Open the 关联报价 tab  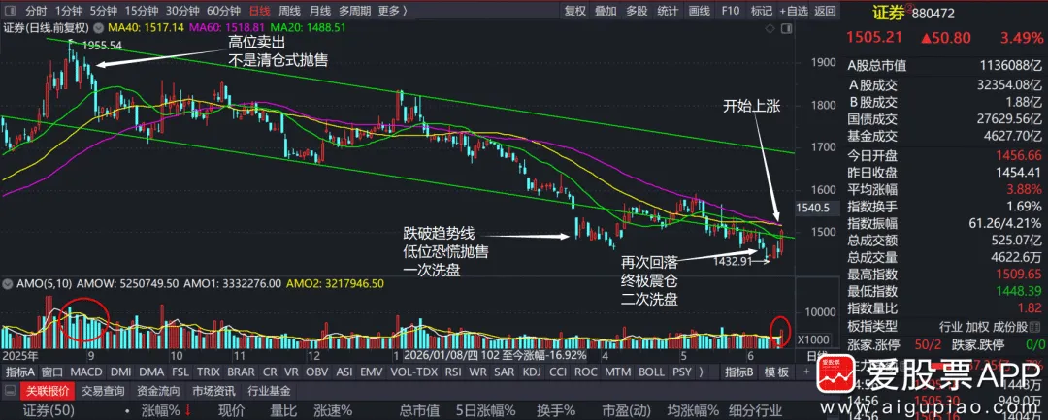pyautogui.click(x=47, y=391)
